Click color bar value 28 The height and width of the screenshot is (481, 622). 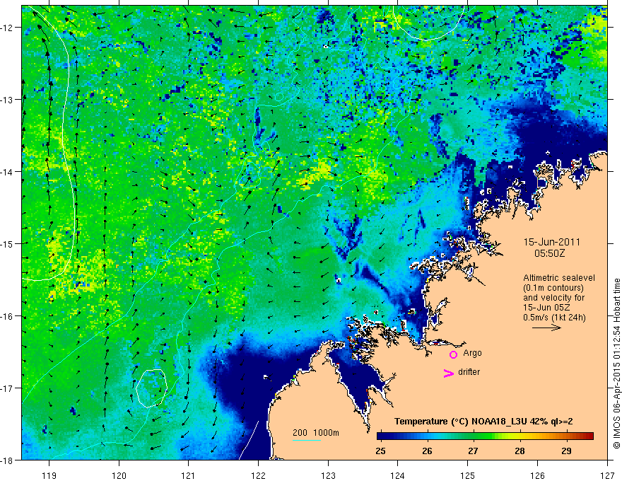pyautogui.click(x=520, y=451)
